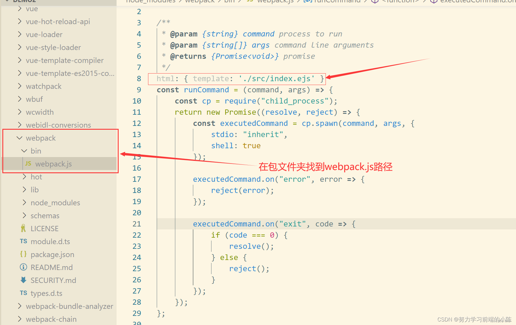This screenshot has width=516, height=325.
Task: Collapse the webpack folder in the explorer
Action: click(19, 138)
